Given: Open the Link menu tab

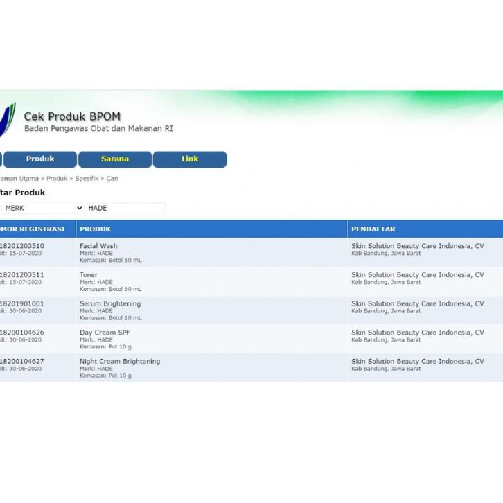Looking at the screenshot, I should pyautogui.click(x=190, y=159).
